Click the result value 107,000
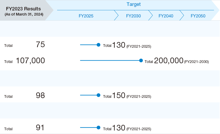Viewport: 220px width, 134px height. [31, 61]
